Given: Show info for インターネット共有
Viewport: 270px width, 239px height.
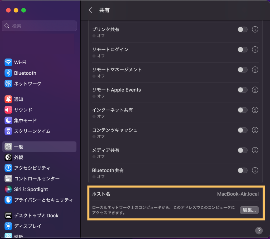Looking at the screenshot, I should pos(255,110).
